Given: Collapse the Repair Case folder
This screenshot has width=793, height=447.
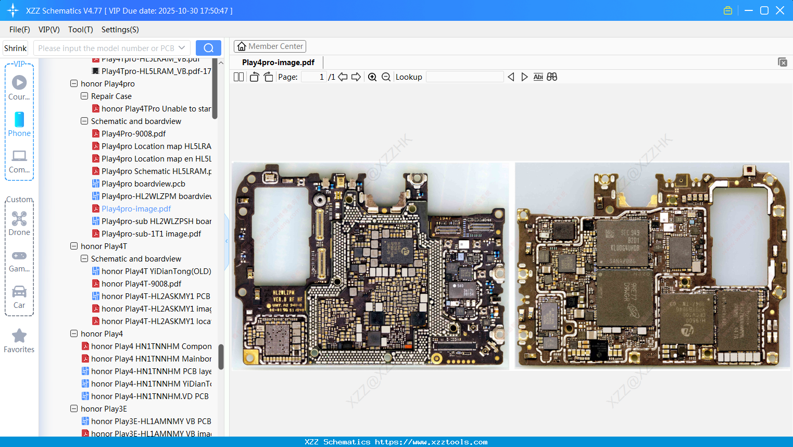Looking at the screenshot, I should pos(84,96).
